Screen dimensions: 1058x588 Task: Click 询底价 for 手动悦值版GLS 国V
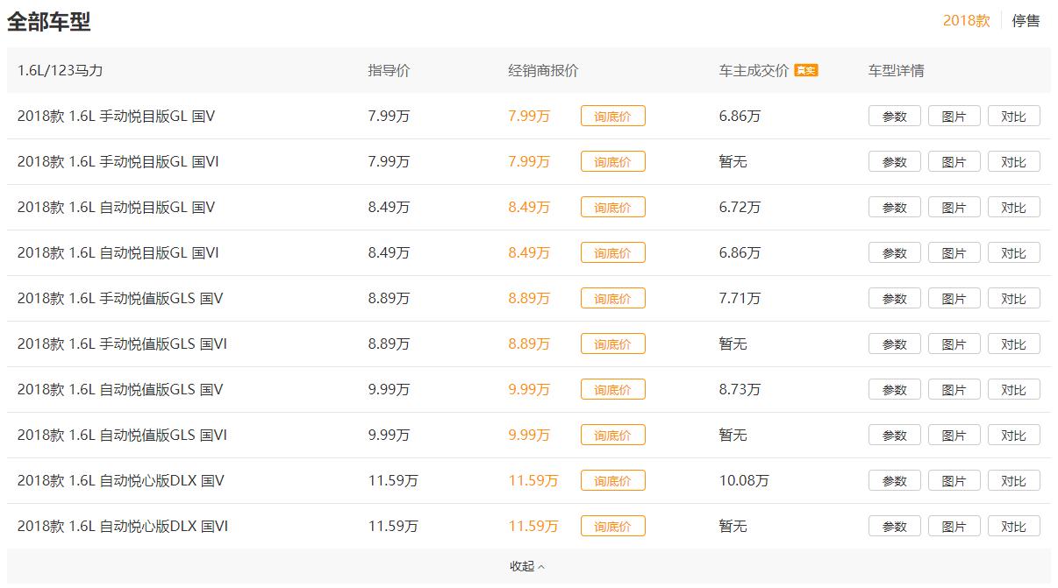pos(612,298)
